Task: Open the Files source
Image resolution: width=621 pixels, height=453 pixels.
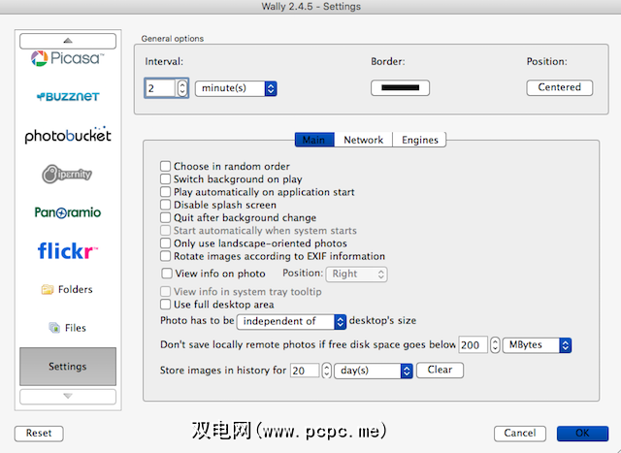Action: [x=67, y=328]
